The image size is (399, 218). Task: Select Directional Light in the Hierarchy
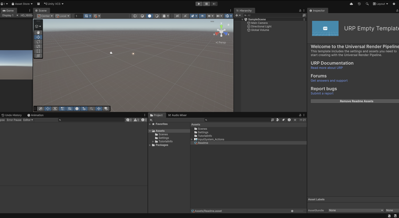click(x=261, y=27)
